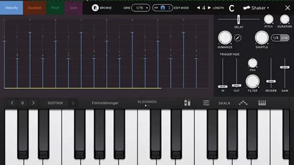Open the Browse pattern library
The image size is (294, 165).
[102, 8]
